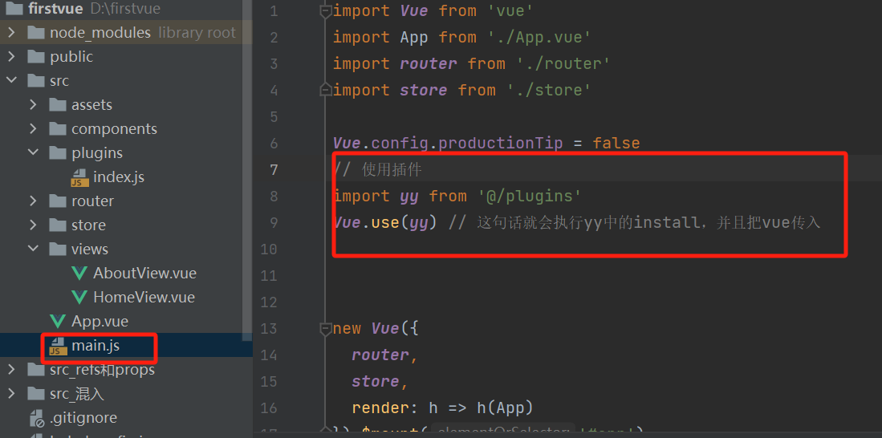Click the public folder icon
882x438 pixels.
pos(36,57)
